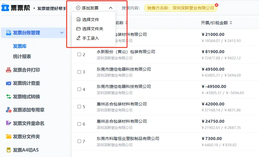Viewport: 259px width, 157px height.
Task: Sort by 开票/价税金额 column arrows
Action: (231, 23)
